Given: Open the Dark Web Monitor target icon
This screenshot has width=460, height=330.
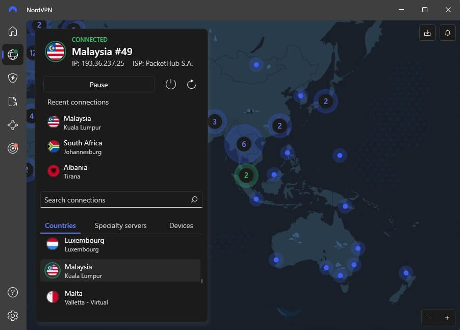Looking at the screenshot, I should click(x=13, y=148).
